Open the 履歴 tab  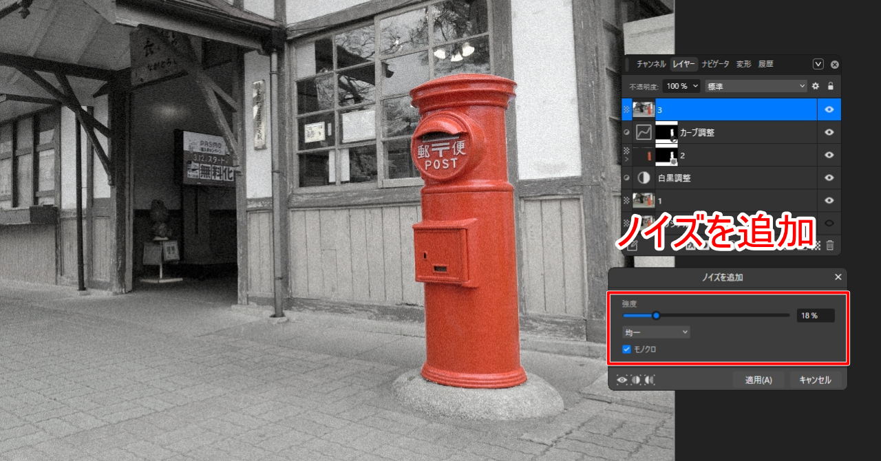point(765,64)
